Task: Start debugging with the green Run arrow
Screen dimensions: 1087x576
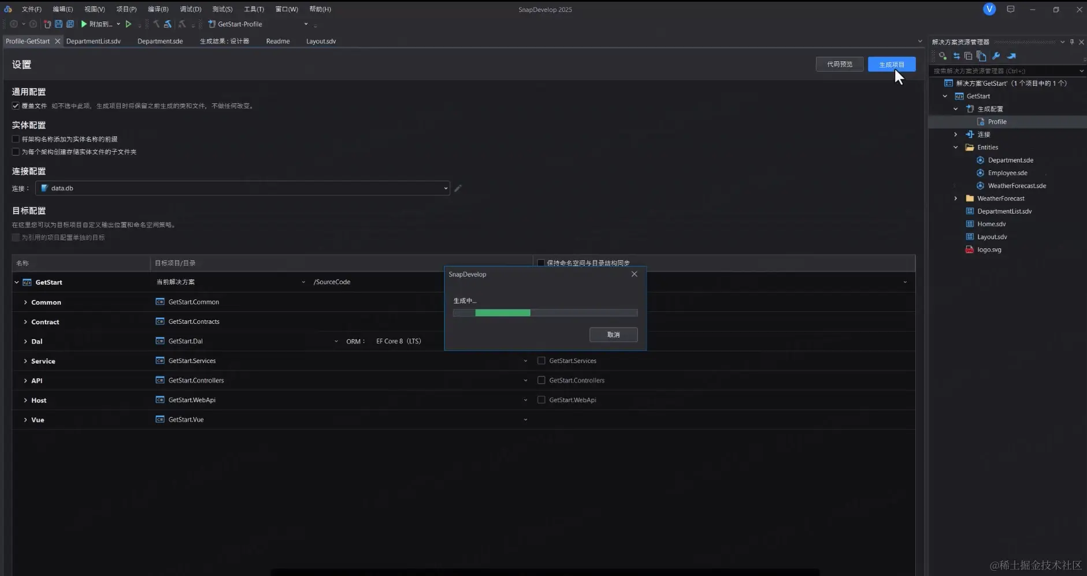Action: pos(84,24)
